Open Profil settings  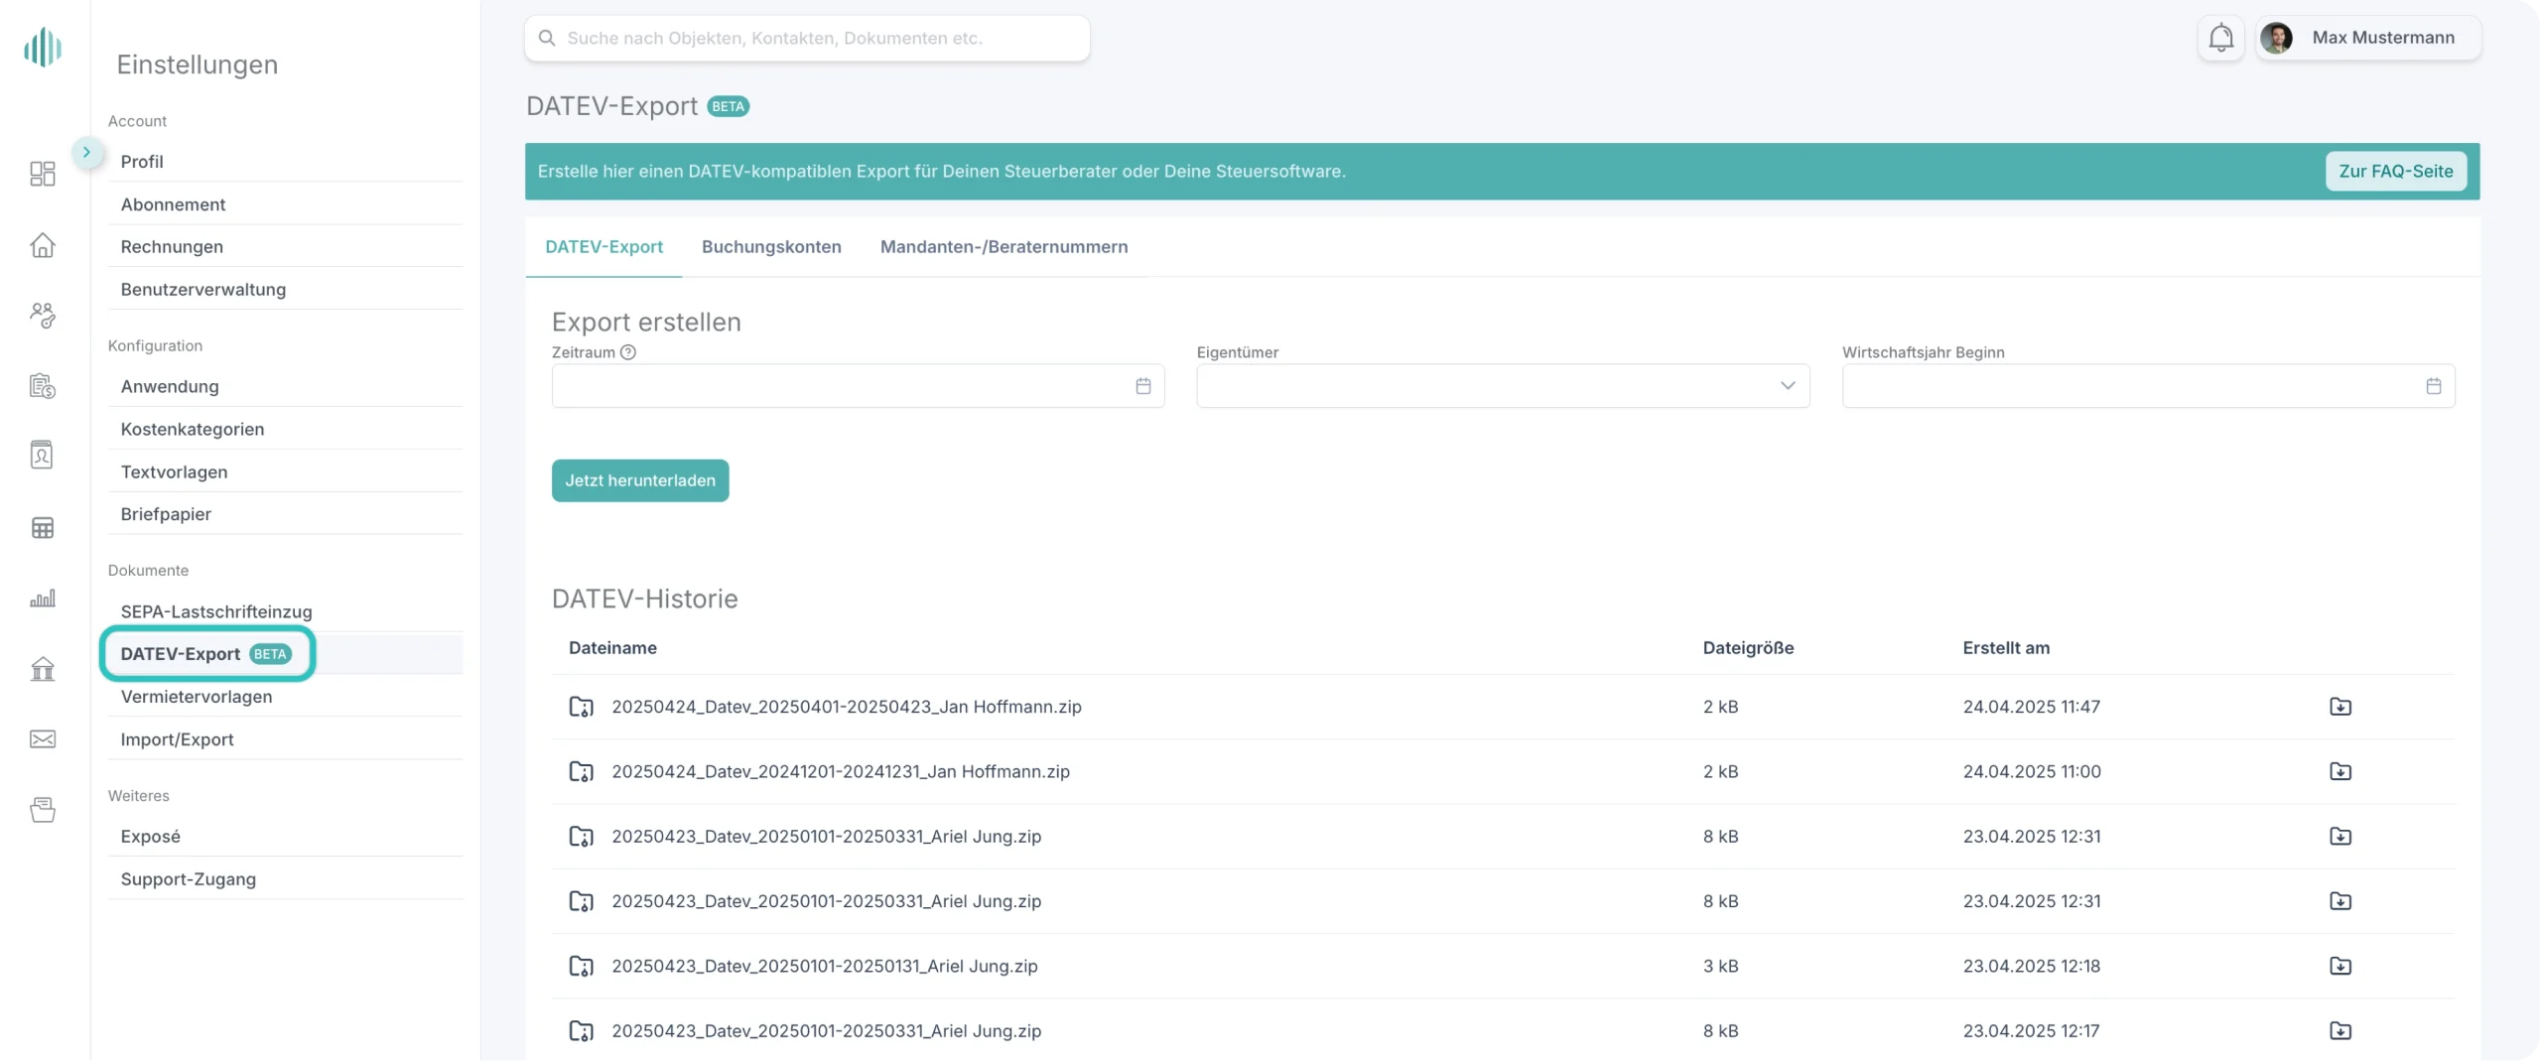point(285,162)
